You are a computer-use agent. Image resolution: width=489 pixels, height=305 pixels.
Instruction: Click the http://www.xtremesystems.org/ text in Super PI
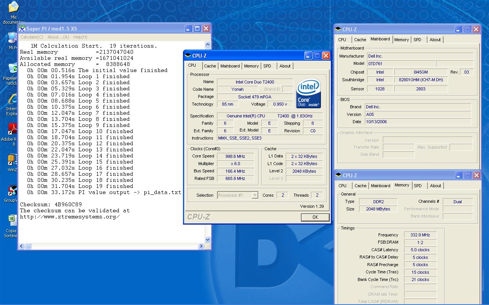pos(70,217)
